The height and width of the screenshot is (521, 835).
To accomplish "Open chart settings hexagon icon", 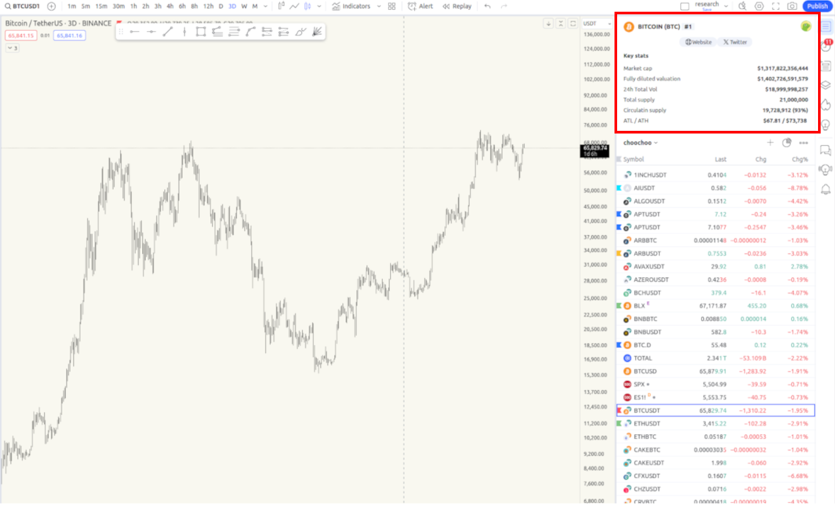I will click(x=759, y=7).
